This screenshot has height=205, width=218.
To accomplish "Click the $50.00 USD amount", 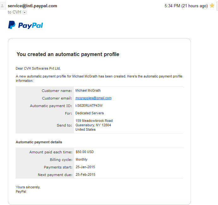I will [85, 152].
